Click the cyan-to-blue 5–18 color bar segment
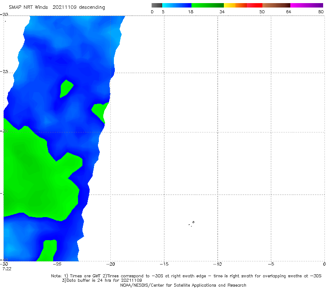The height and width of the screenshot is (288, 328). coord(177,5)
